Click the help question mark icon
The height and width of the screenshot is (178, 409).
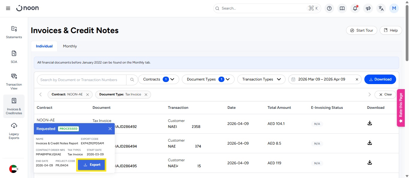(x=329, y=8)
